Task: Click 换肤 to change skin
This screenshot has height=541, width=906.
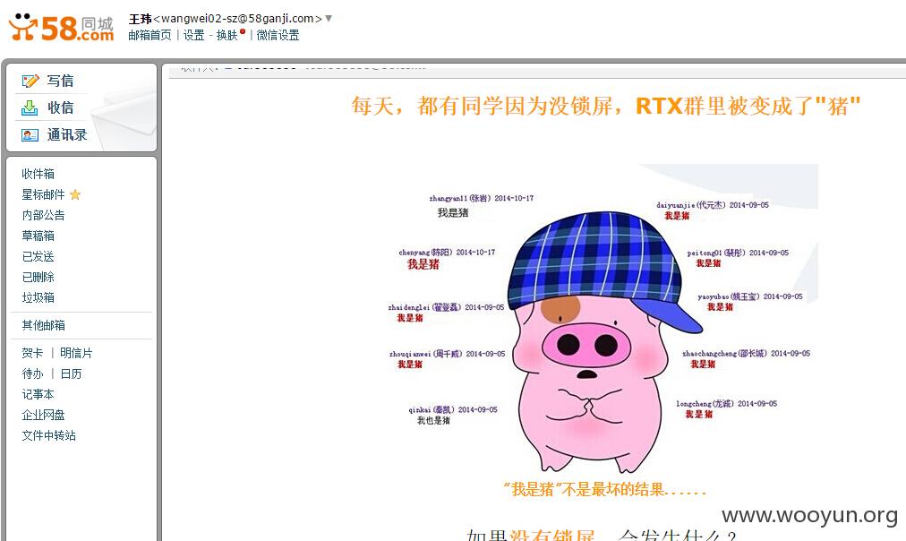Action: [x=227, y=35]
